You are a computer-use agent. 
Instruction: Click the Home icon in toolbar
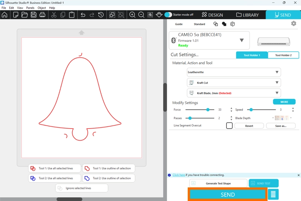(x=5, y=15)
